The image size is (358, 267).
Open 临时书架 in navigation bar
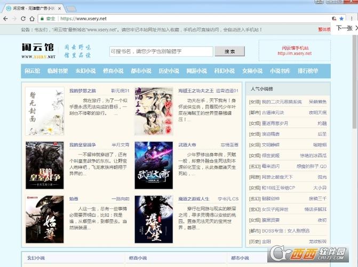58,71
